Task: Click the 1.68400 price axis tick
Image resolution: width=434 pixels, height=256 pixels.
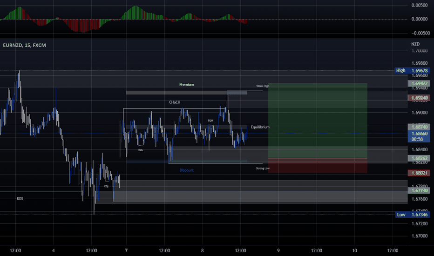Action: [419, 149]
